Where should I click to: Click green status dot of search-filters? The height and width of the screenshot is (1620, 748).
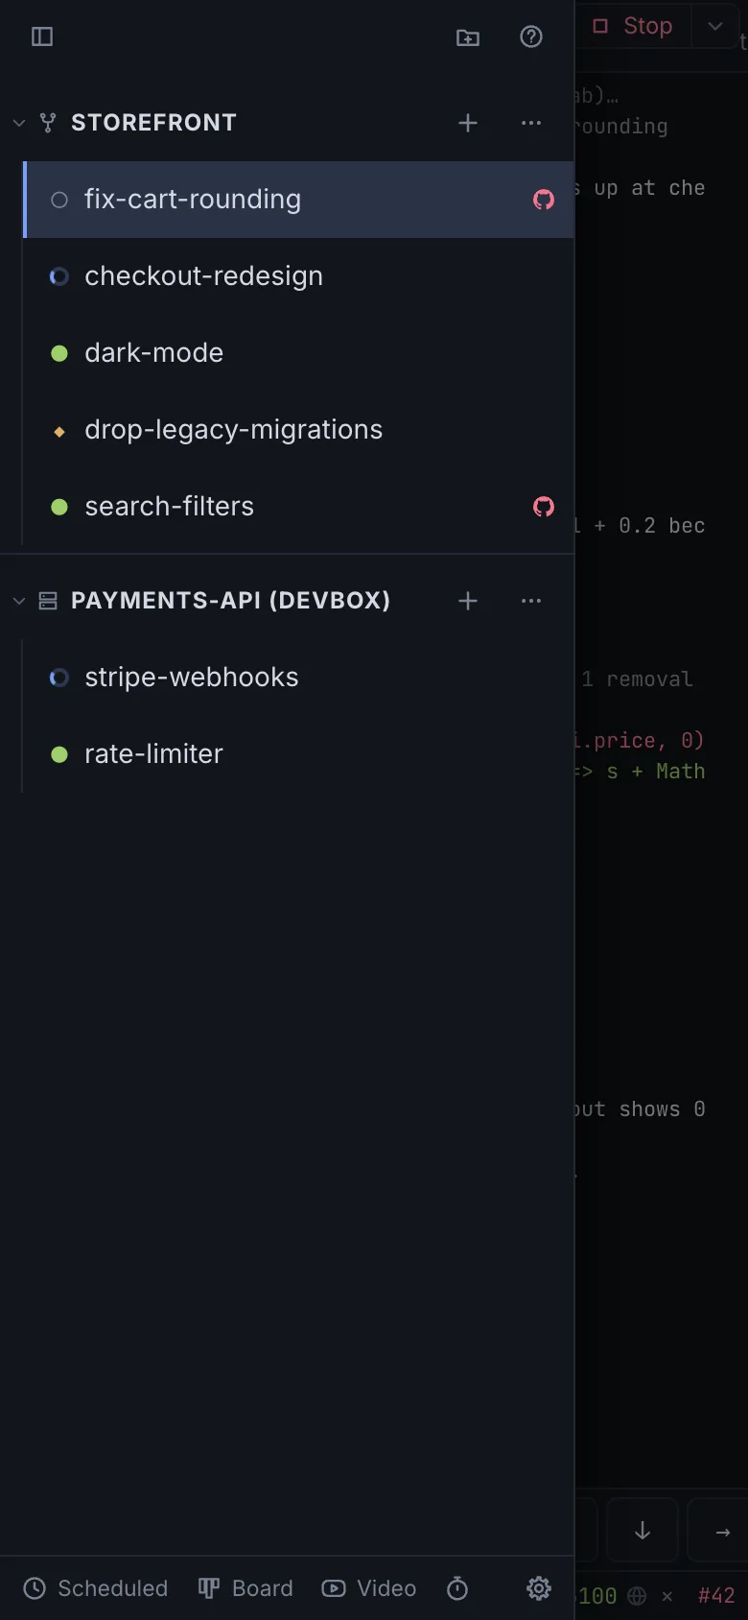(59, 507)
